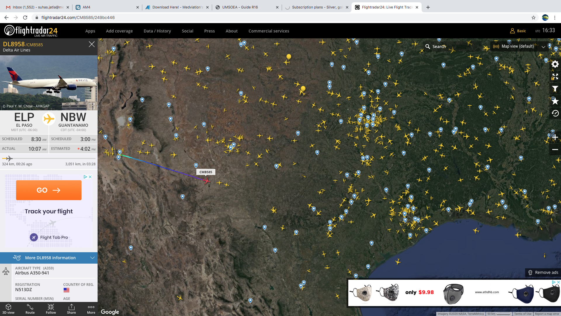Share this flight
The width and height of the screenshot is (561, 316).
tap(71, 309)
